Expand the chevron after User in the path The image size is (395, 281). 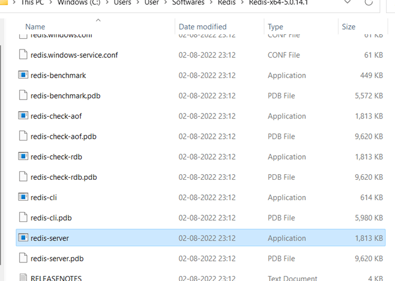(166, 3)
